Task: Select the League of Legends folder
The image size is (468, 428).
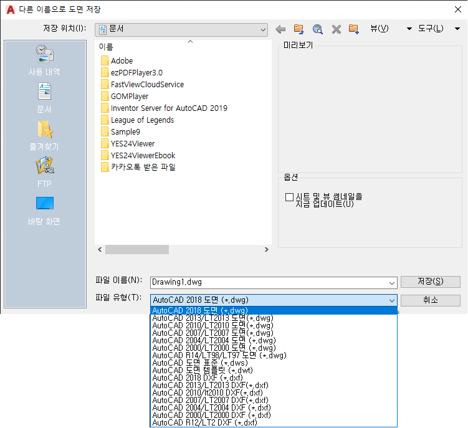Action: click(137, 120)
